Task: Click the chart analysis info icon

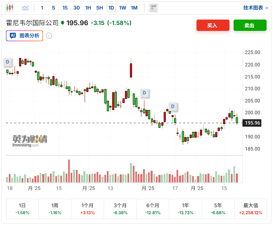Action: (49, 36)
